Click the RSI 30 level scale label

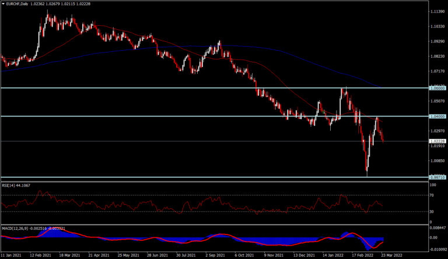[432, 212]
